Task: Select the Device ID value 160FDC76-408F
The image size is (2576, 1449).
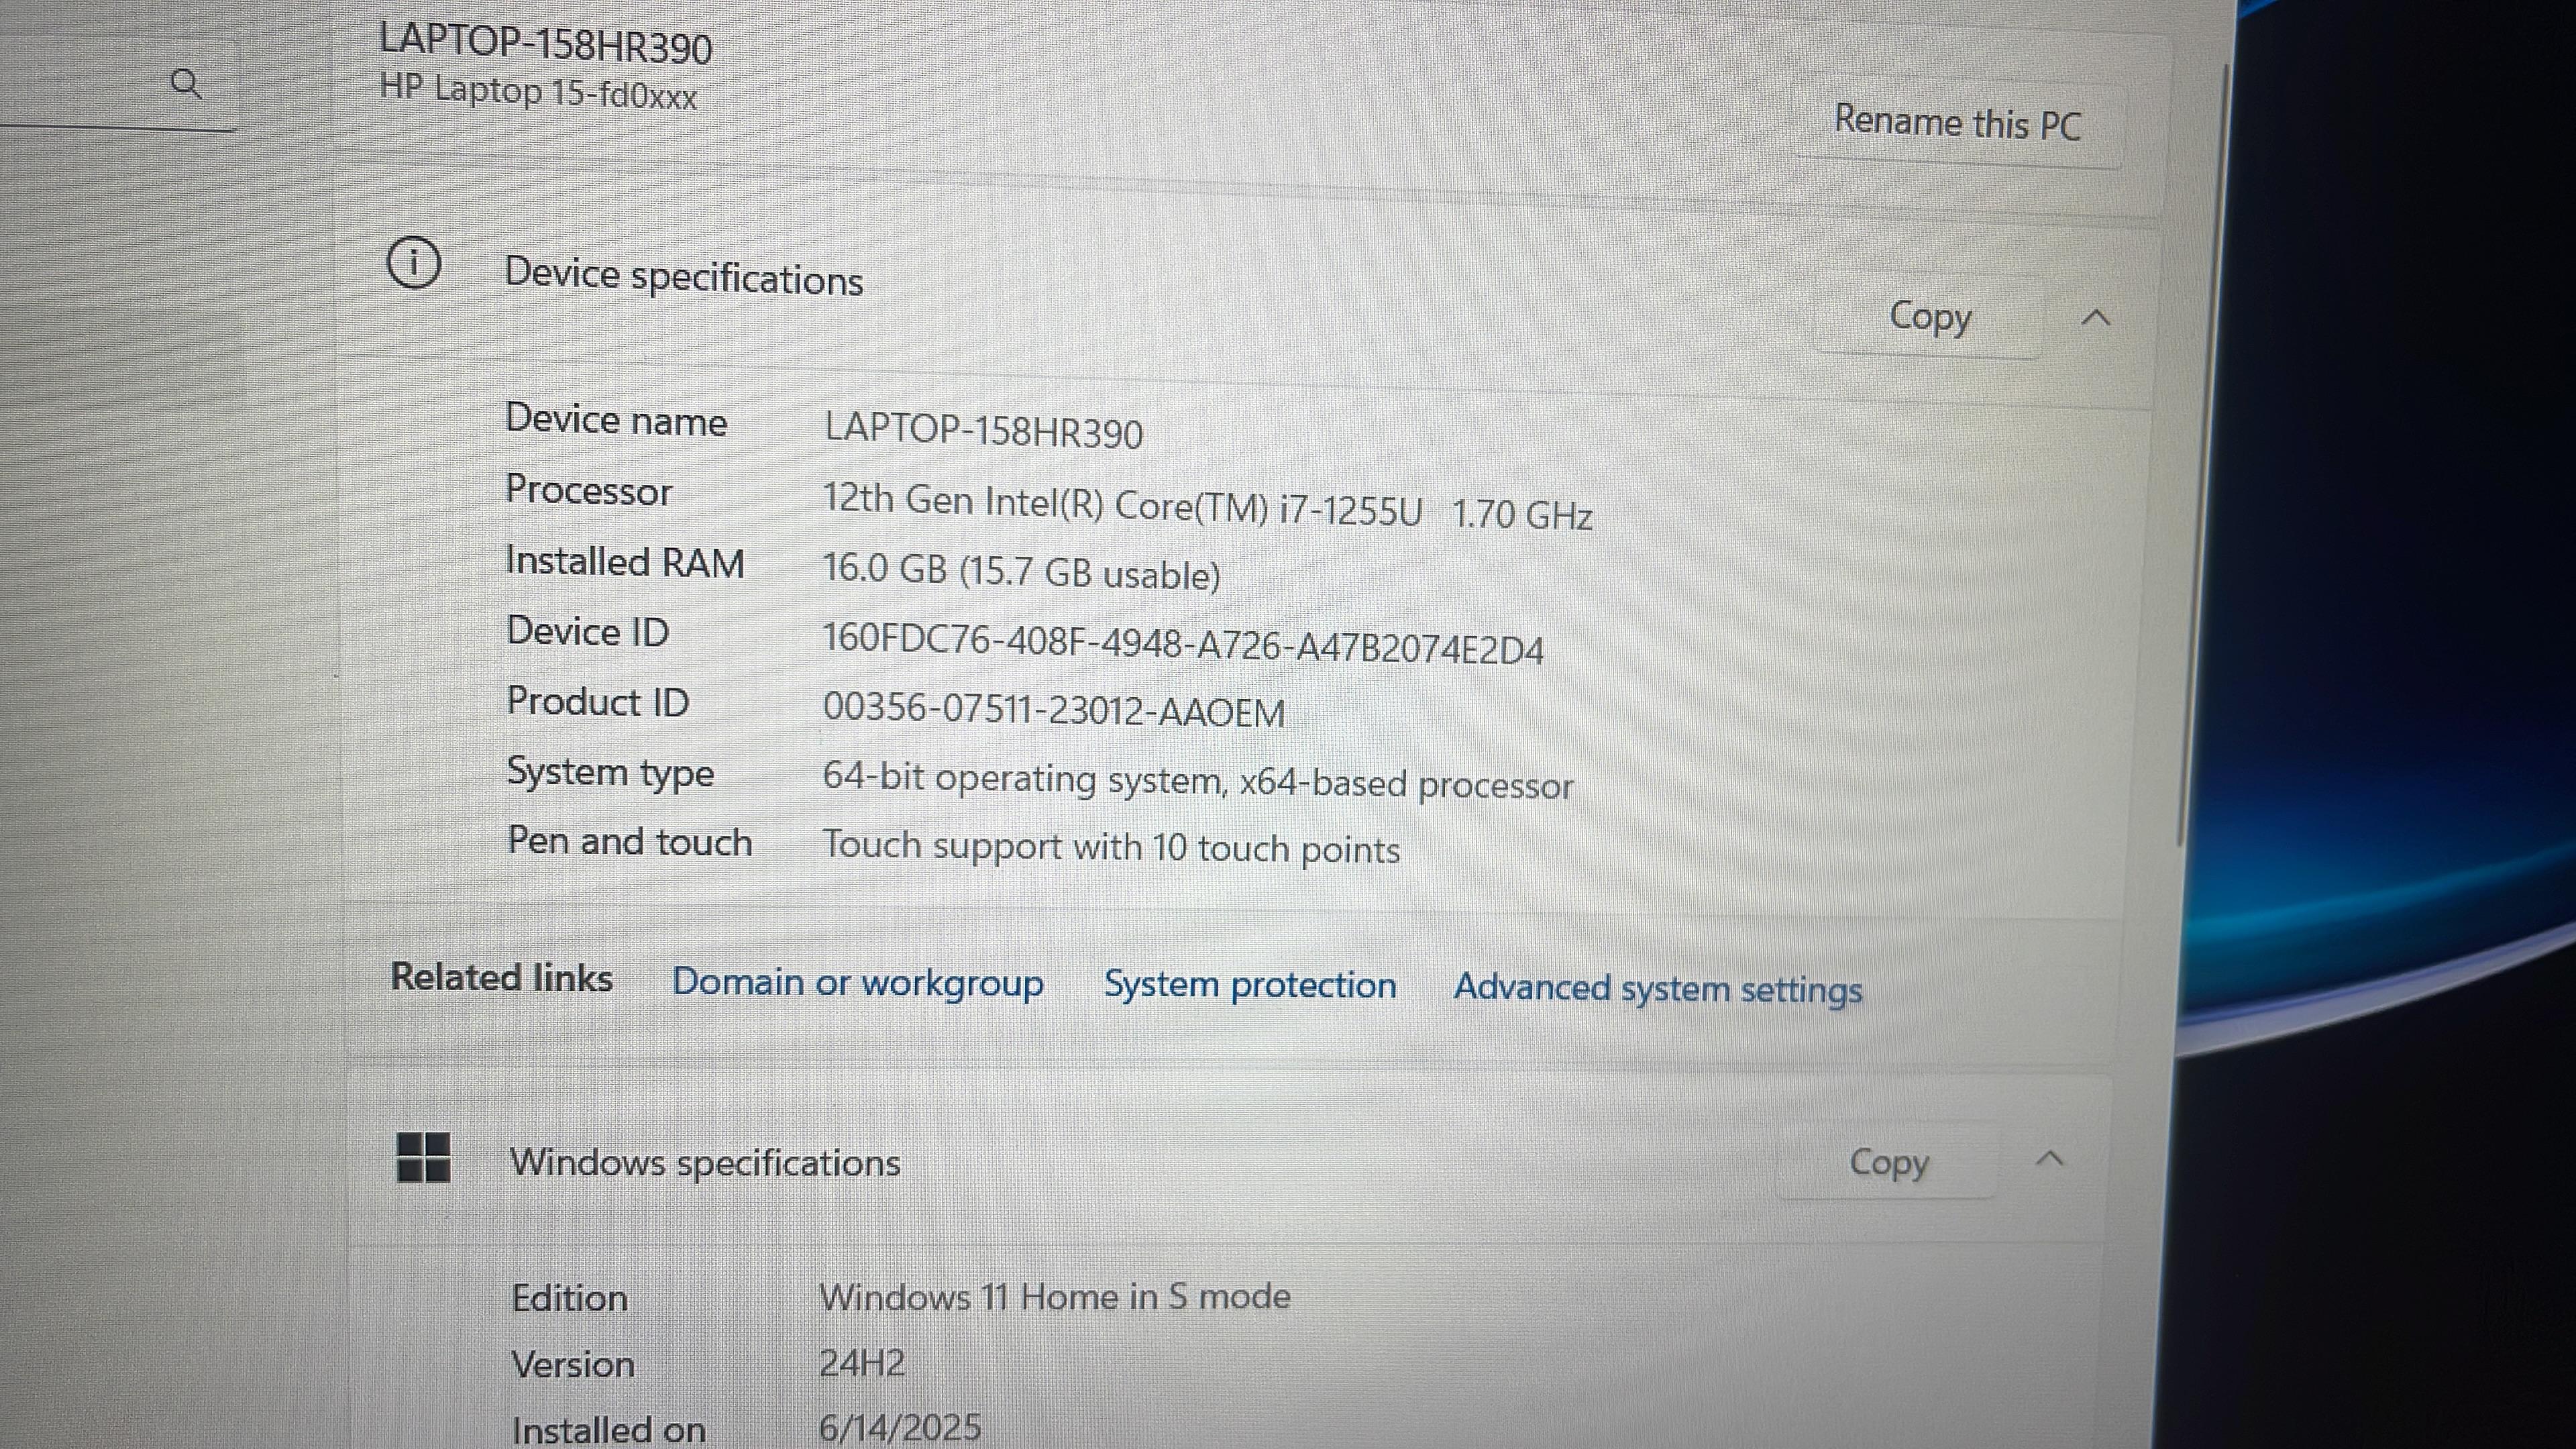Action: [x=1182, y=645]
